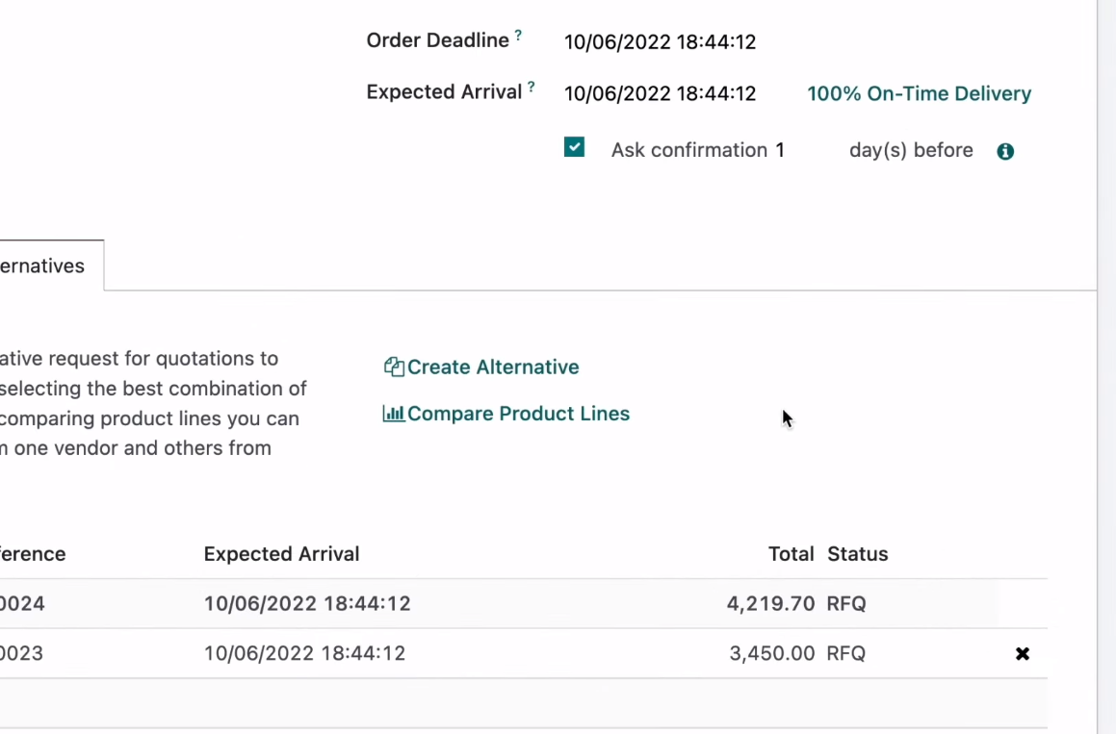Switch to the Alternatives tab
Screen dimensions: 1116x734
[42, 266]
